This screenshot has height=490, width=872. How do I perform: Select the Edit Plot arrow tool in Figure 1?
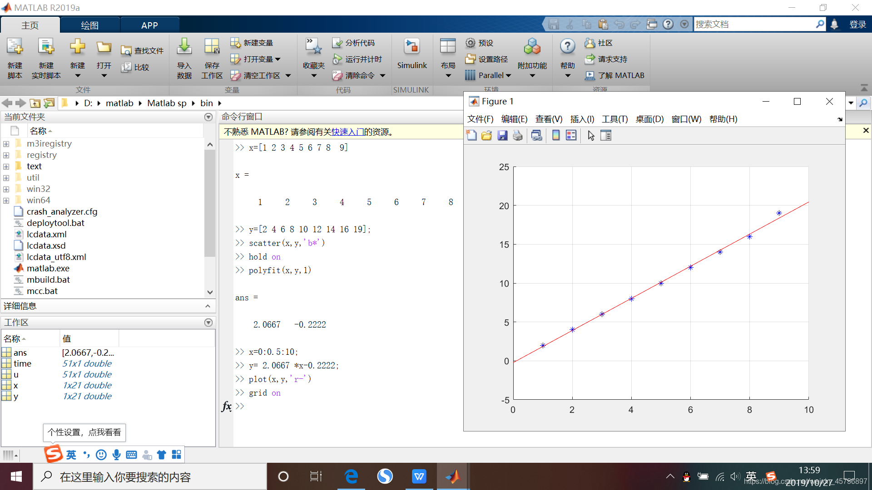[591, 135]
